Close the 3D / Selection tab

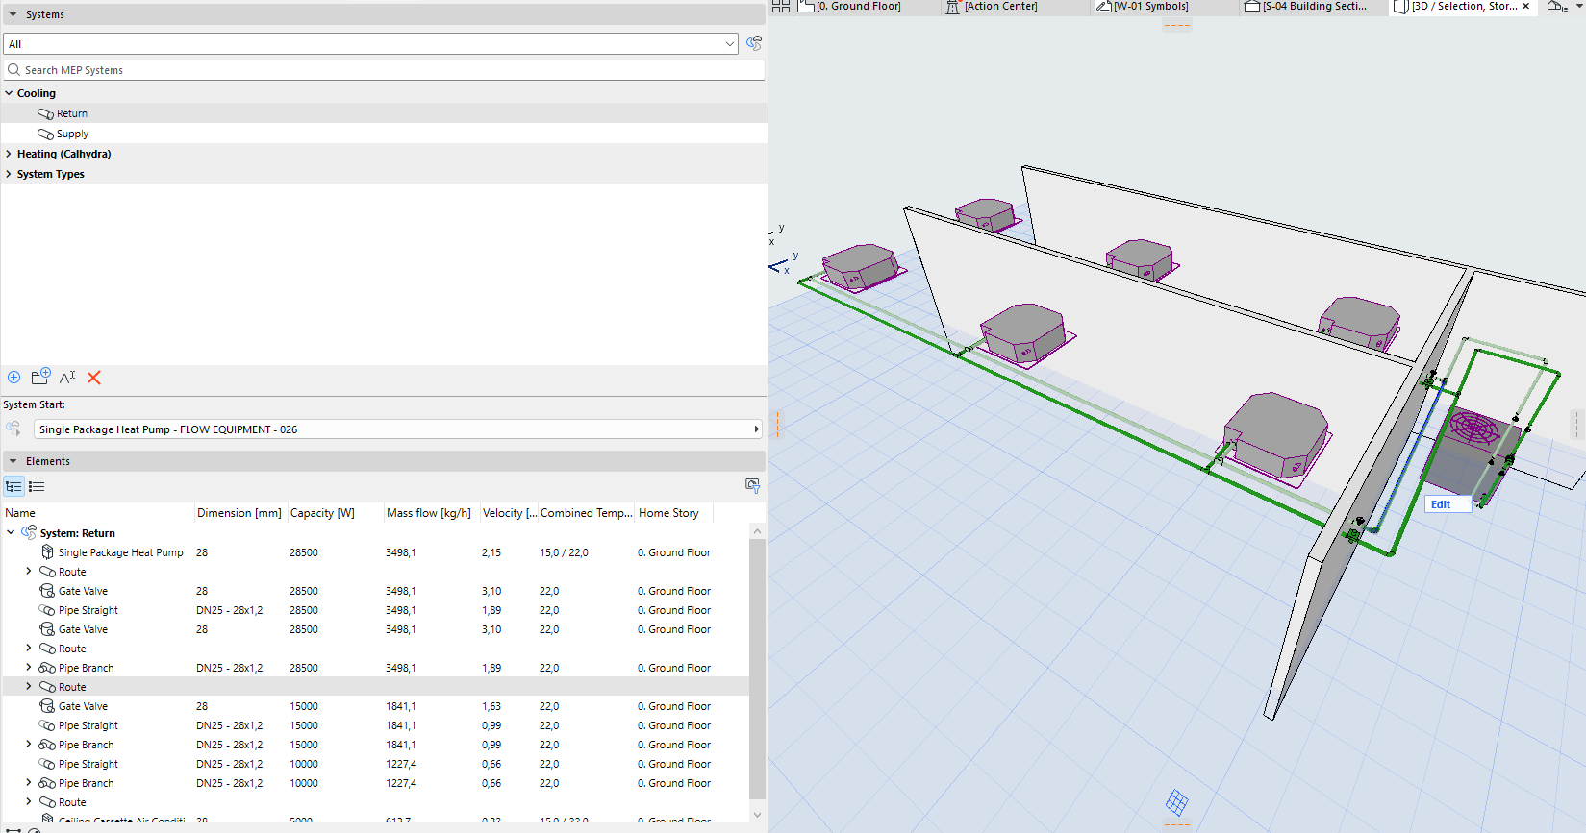coord(1525,6)
